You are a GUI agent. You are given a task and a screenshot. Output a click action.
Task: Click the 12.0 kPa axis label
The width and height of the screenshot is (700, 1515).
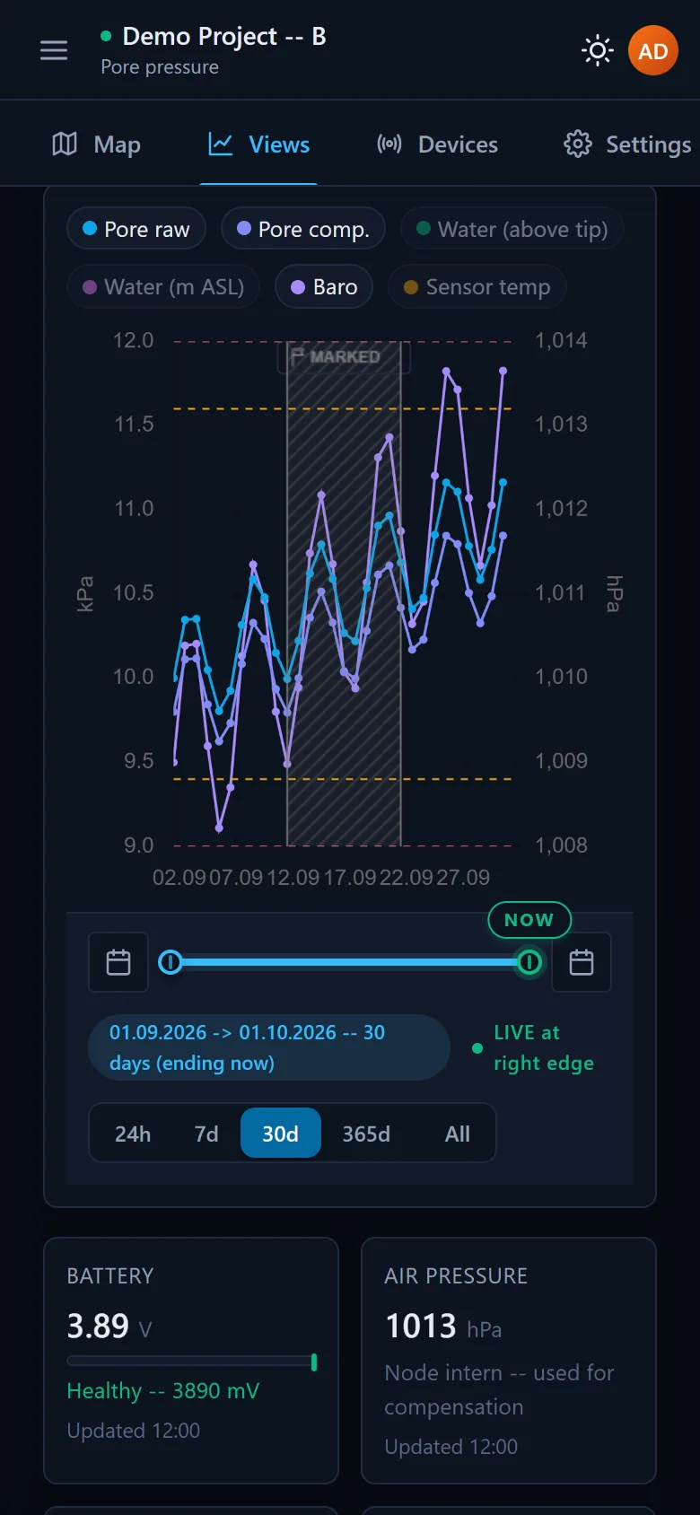[133, 340]
